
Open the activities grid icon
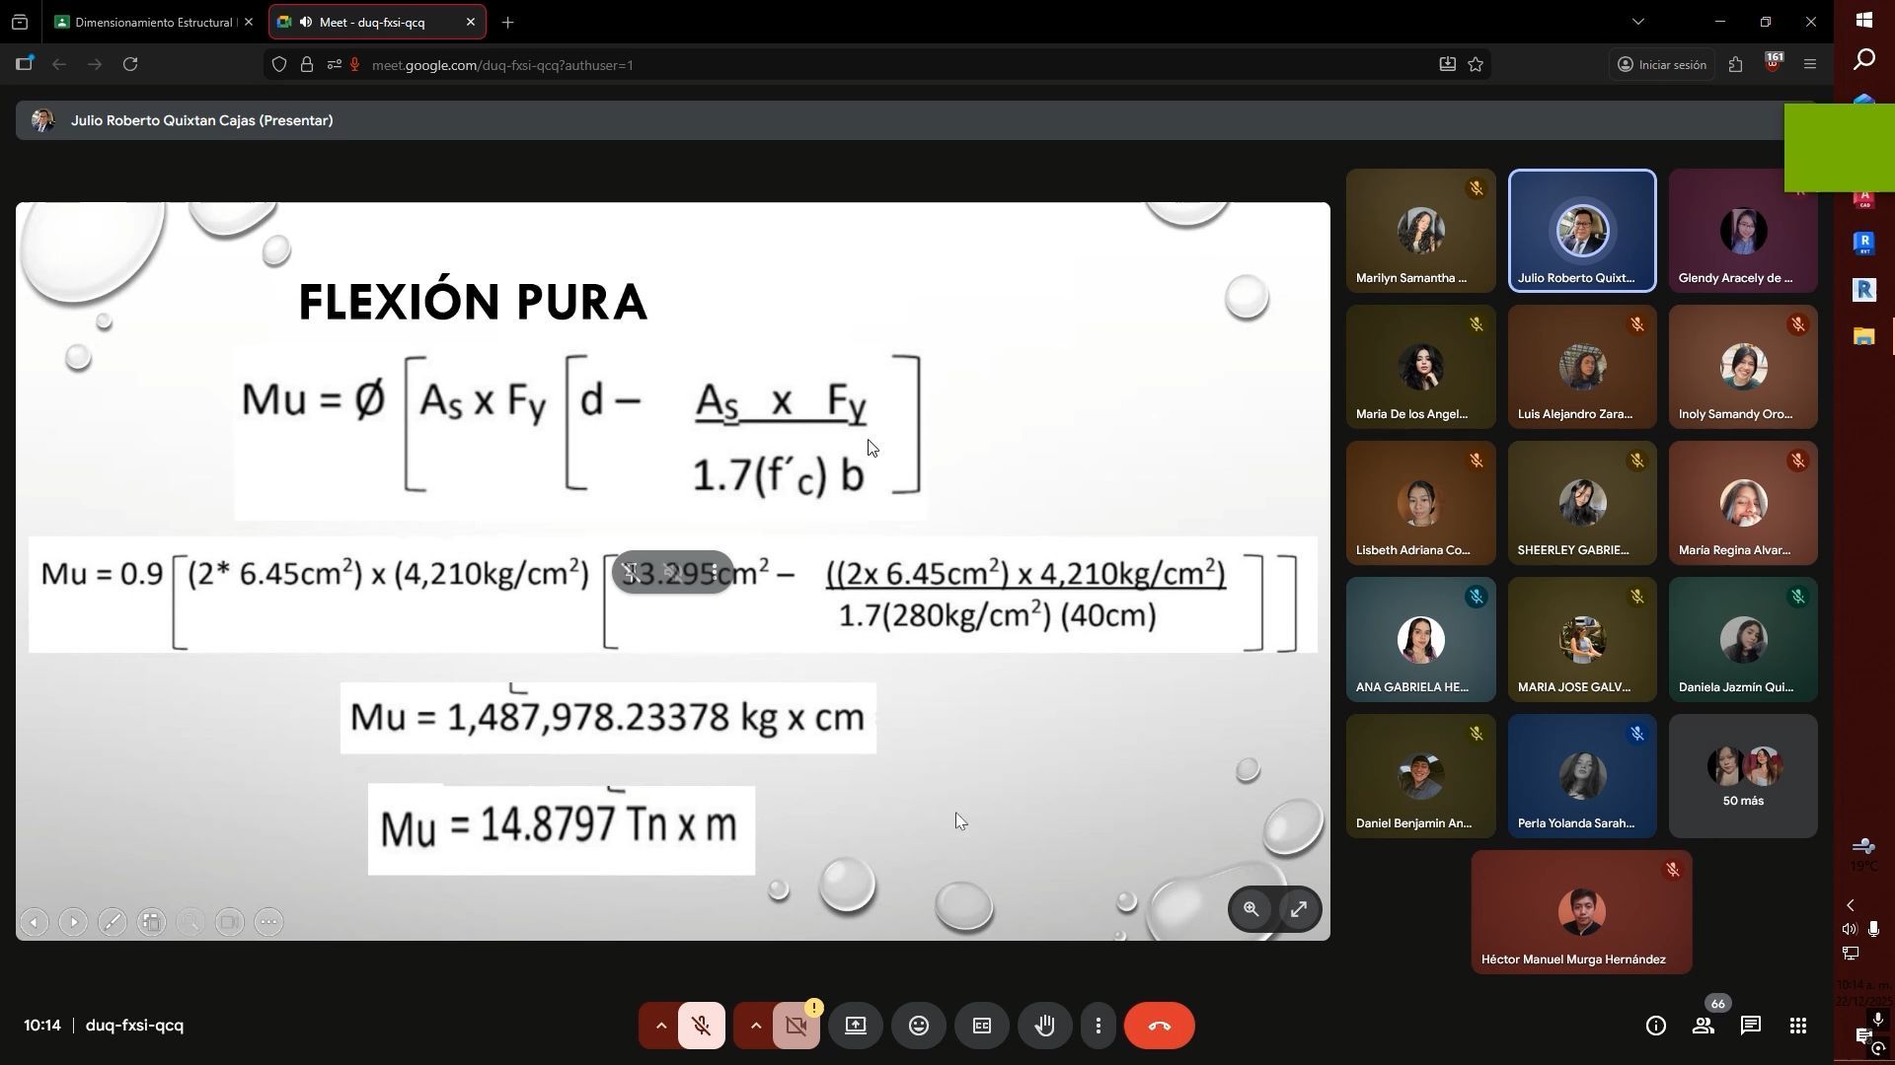pos(1797,1026)
